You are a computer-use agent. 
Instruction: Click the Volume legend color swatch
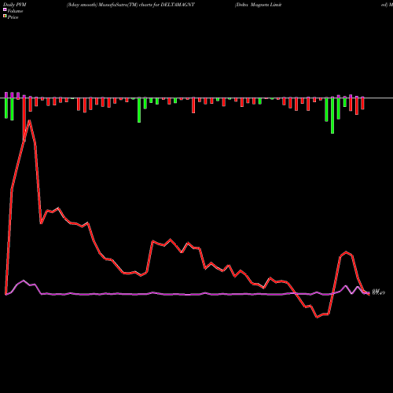[x=5, y=10]
